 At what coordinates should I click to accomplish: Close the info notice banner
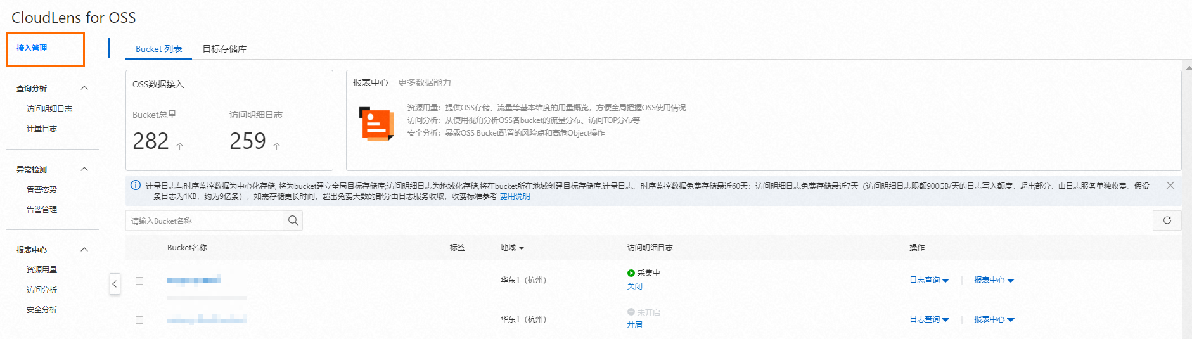[1170, 186]
